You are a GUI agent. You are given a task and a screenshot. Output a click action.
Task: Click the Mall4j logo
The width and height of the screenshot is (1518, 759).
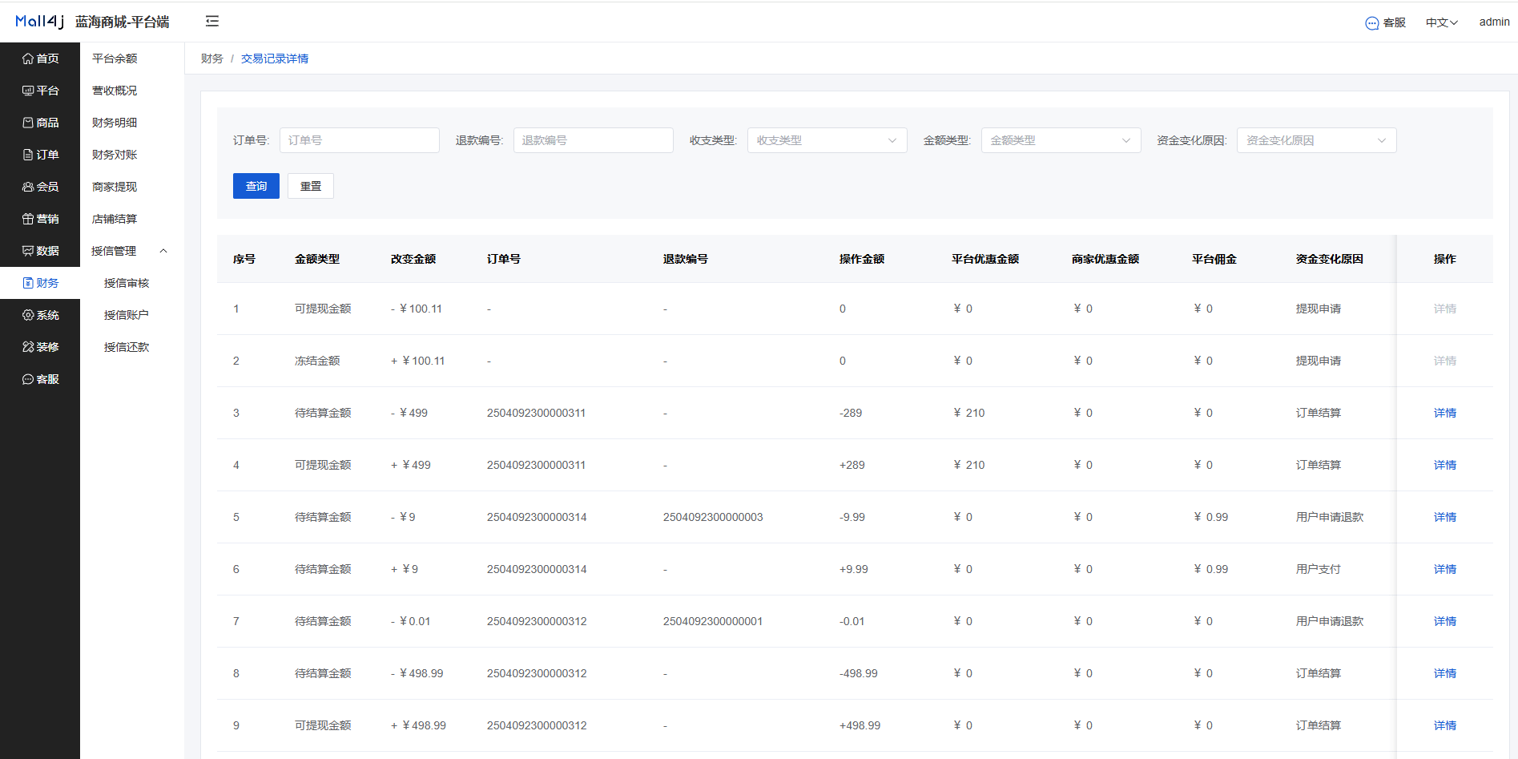click(39, 22)
